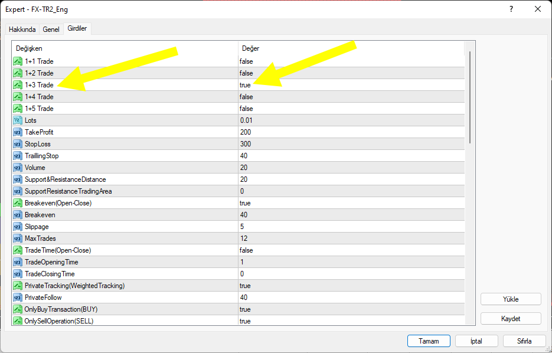Screen dimensions: 552x353
Task: Click the Breakeven(Open-Close) boolean icon
Action: coord(18,203)
